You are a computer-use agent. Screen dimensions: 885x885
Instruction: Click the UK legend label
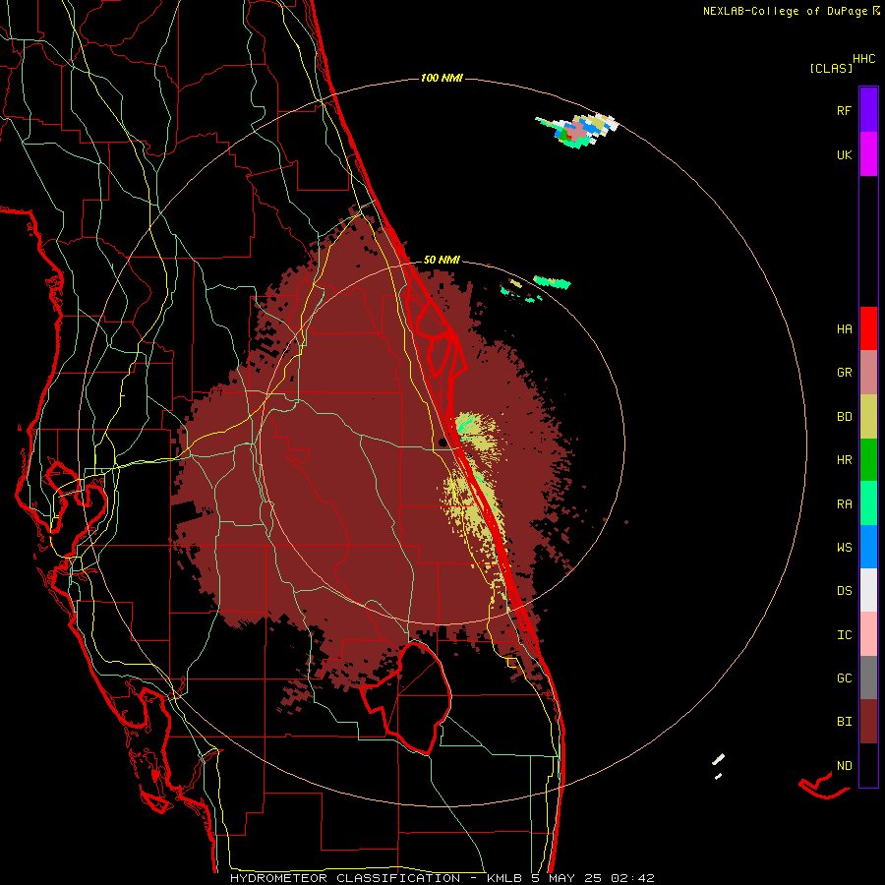(845, 154)
